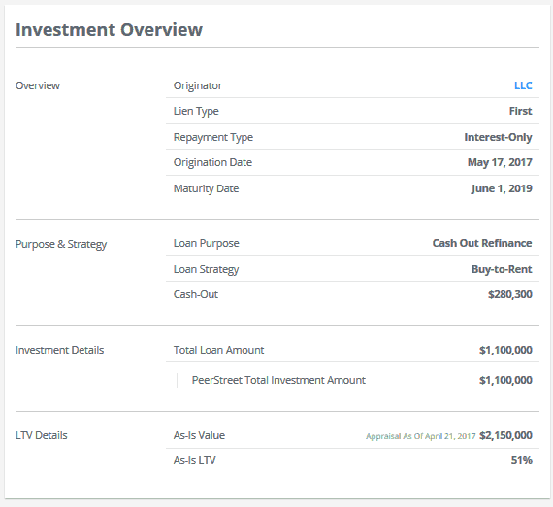
Task: Select the Loan Purpose label
Action: tap(207, 243)
